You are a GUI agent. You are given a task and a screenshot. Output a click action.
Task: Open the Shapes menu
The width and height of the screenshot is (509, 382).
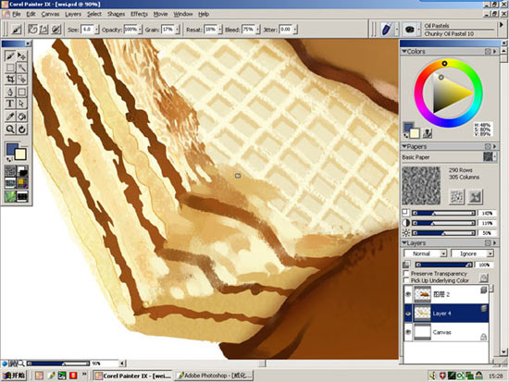pyautogui.click(x=116, y=14)
